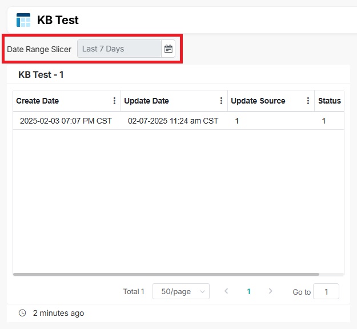Click the KB Test - 1 widget title

[x=41, y=74]
